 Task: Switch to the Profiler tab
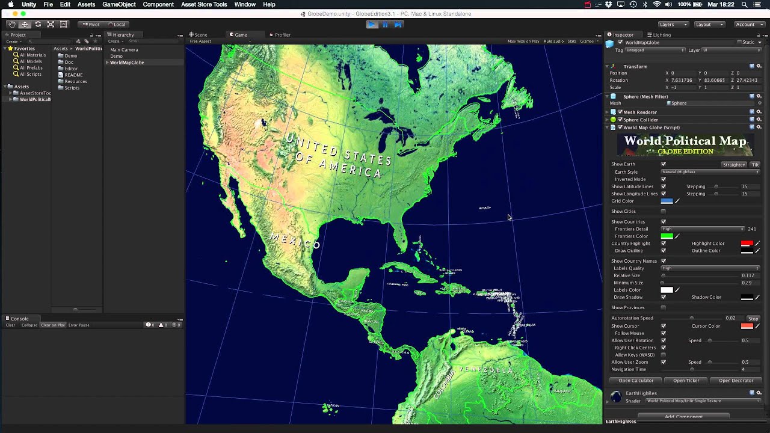280,35
